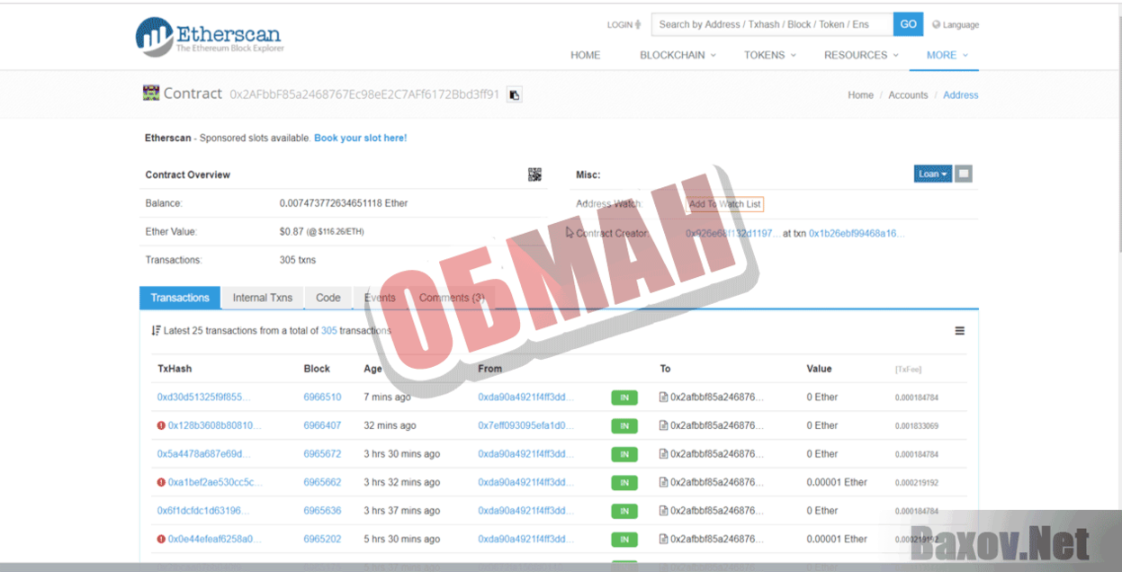The width and height of the screenshot is (1122, 572).
Task: Click the Etherscan logo
Action: [210, 37]
